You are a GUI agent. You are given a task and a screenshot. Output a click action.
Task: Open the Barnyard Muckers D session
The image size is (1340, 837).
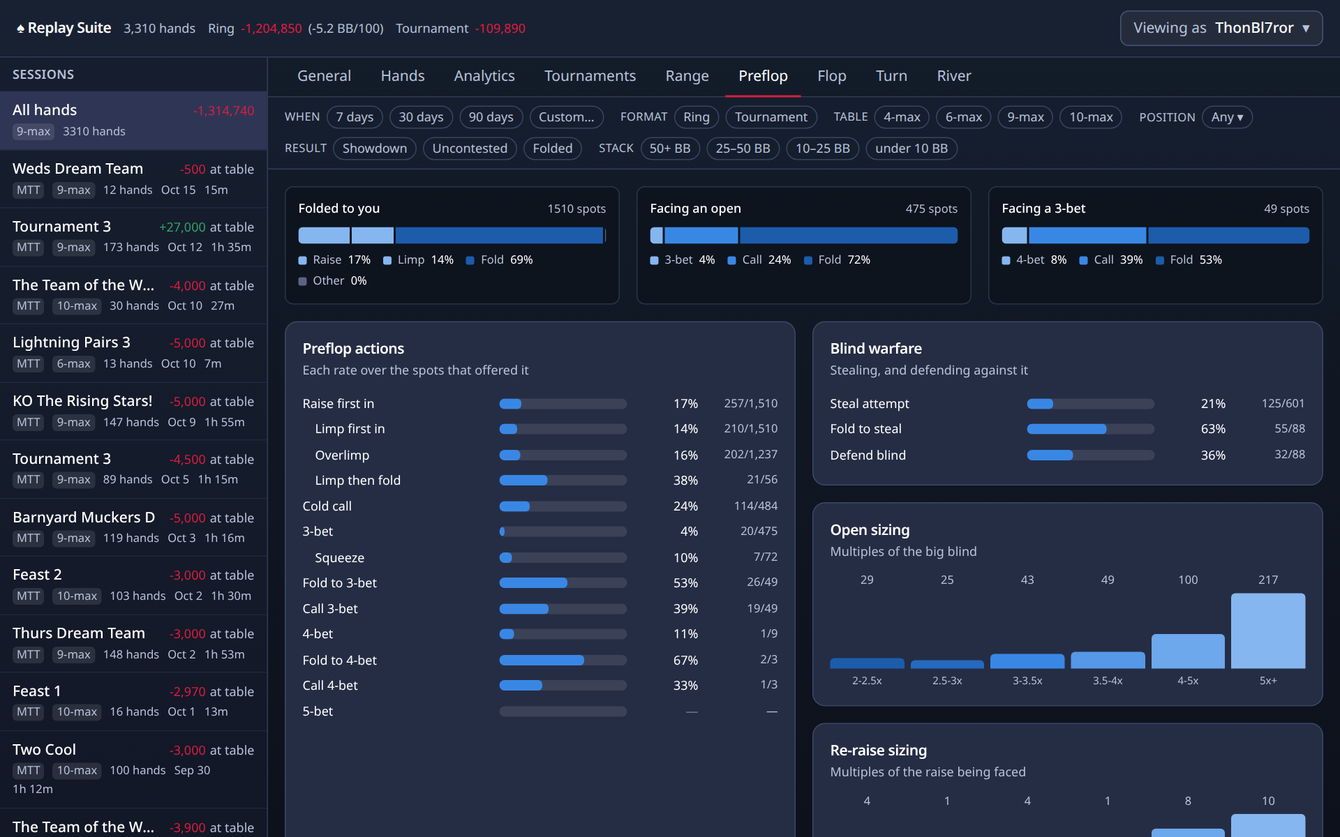[133, 527]
